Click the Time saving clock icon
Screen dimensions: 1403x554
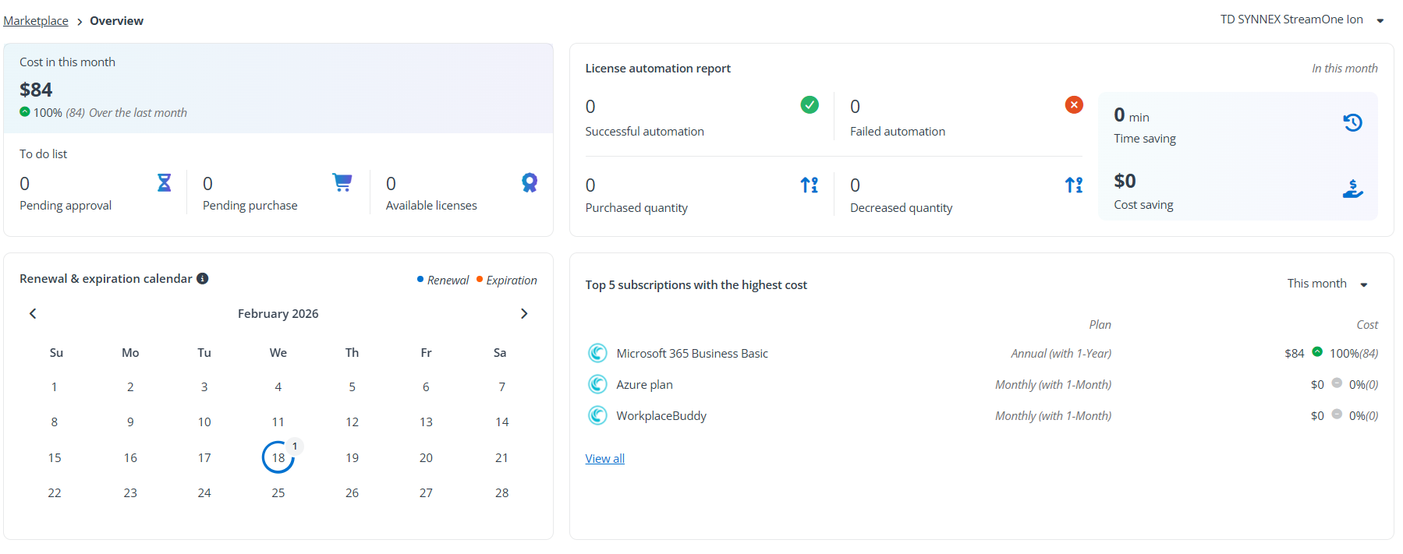click(x=1352, y=122)
